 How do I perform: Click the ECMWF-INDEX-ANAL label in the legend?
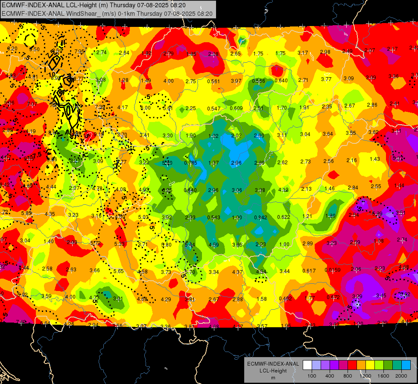(273, 364)
